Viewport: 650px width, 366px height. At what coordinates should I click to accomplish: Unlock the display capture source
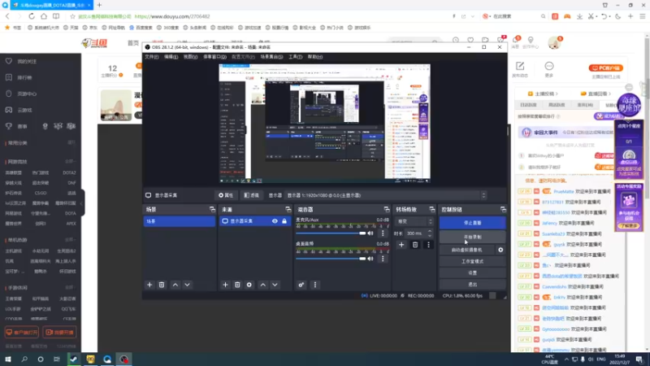tap(284, 221)
